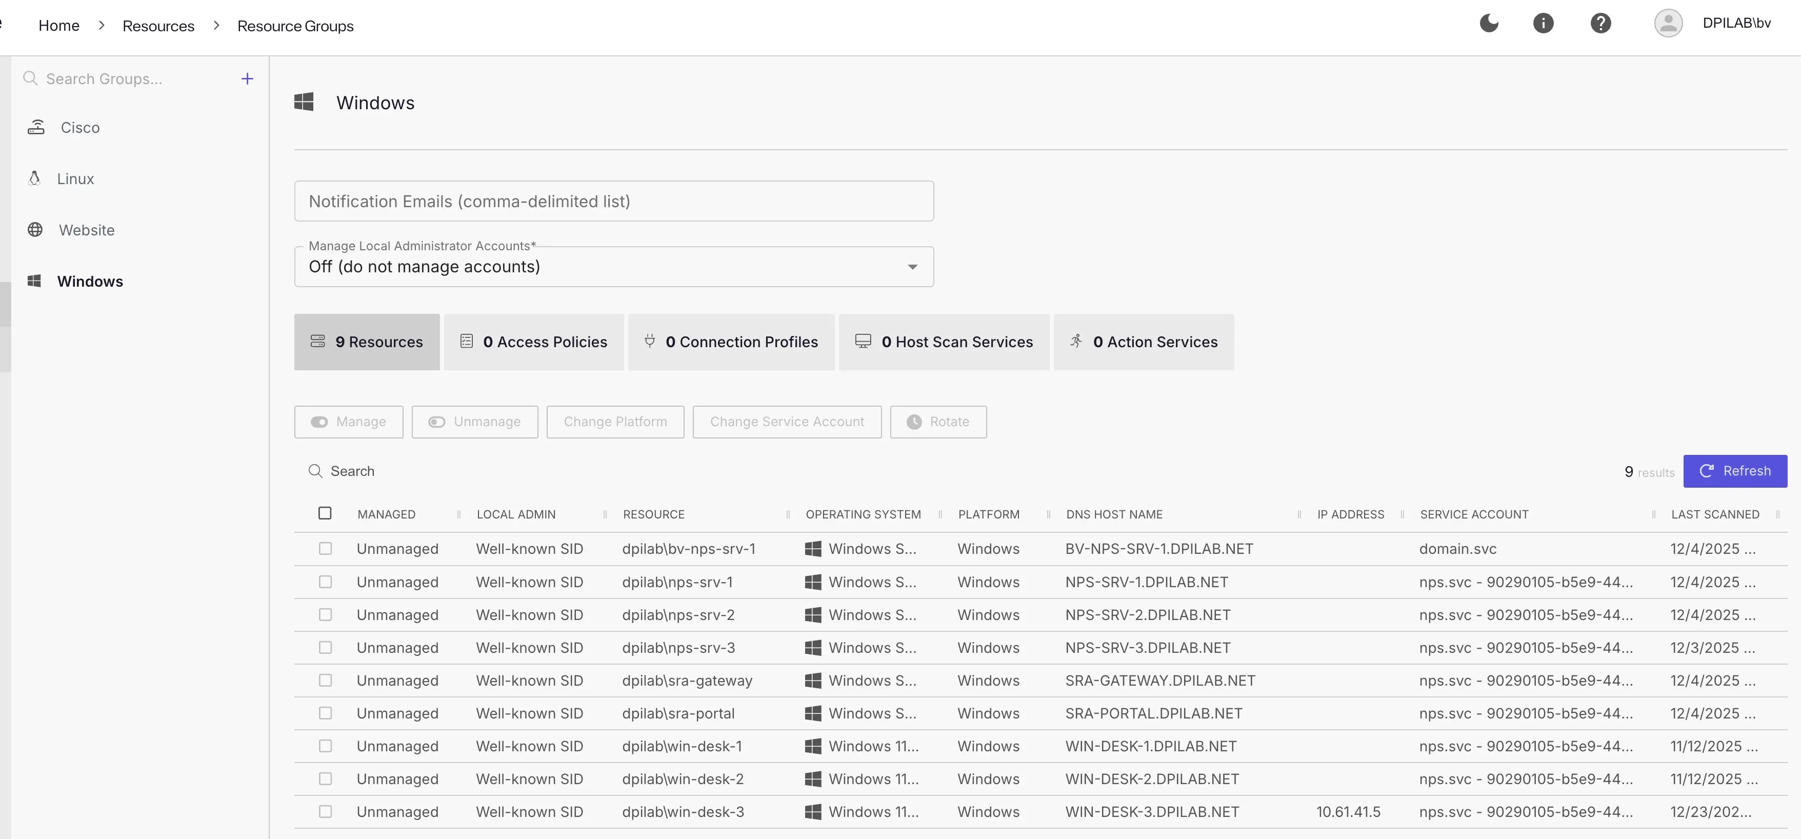The image size is (1801, 839).
Task: Click Windows OS icon for win-desk-3
Action: (813, 812)
